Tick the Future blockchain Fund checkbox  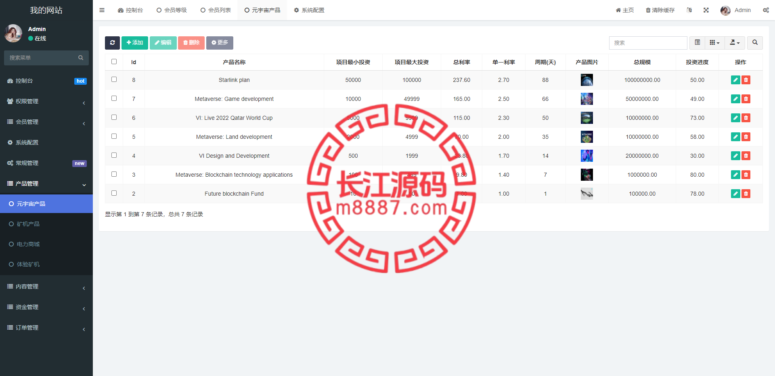(114, 193)
